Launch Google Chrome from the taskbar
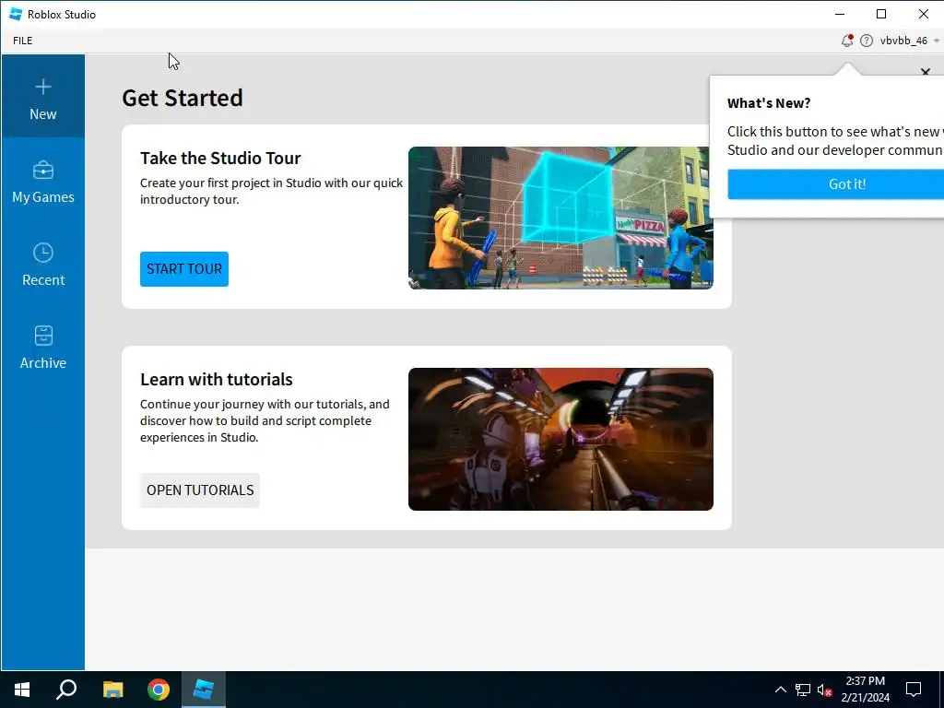The height and width of the screenshot is (708, 944). (x=159, y=690)
